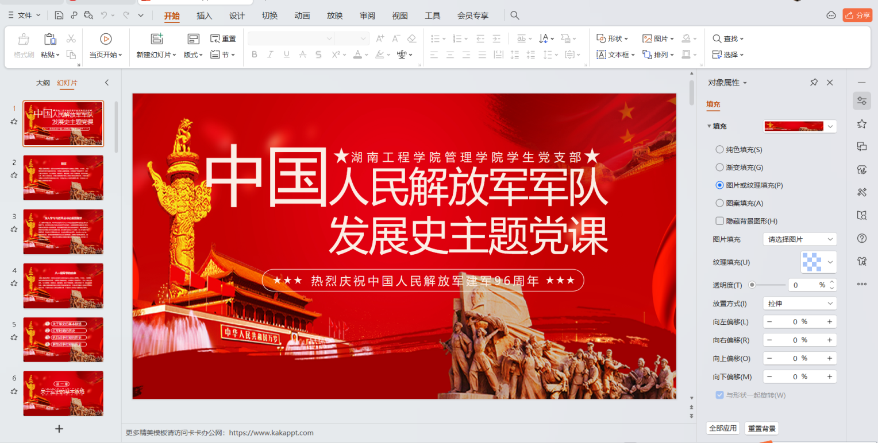Select slide 3 thumbnail
The height and width of the screenshot is (443, 878).
tap(63, 231)
